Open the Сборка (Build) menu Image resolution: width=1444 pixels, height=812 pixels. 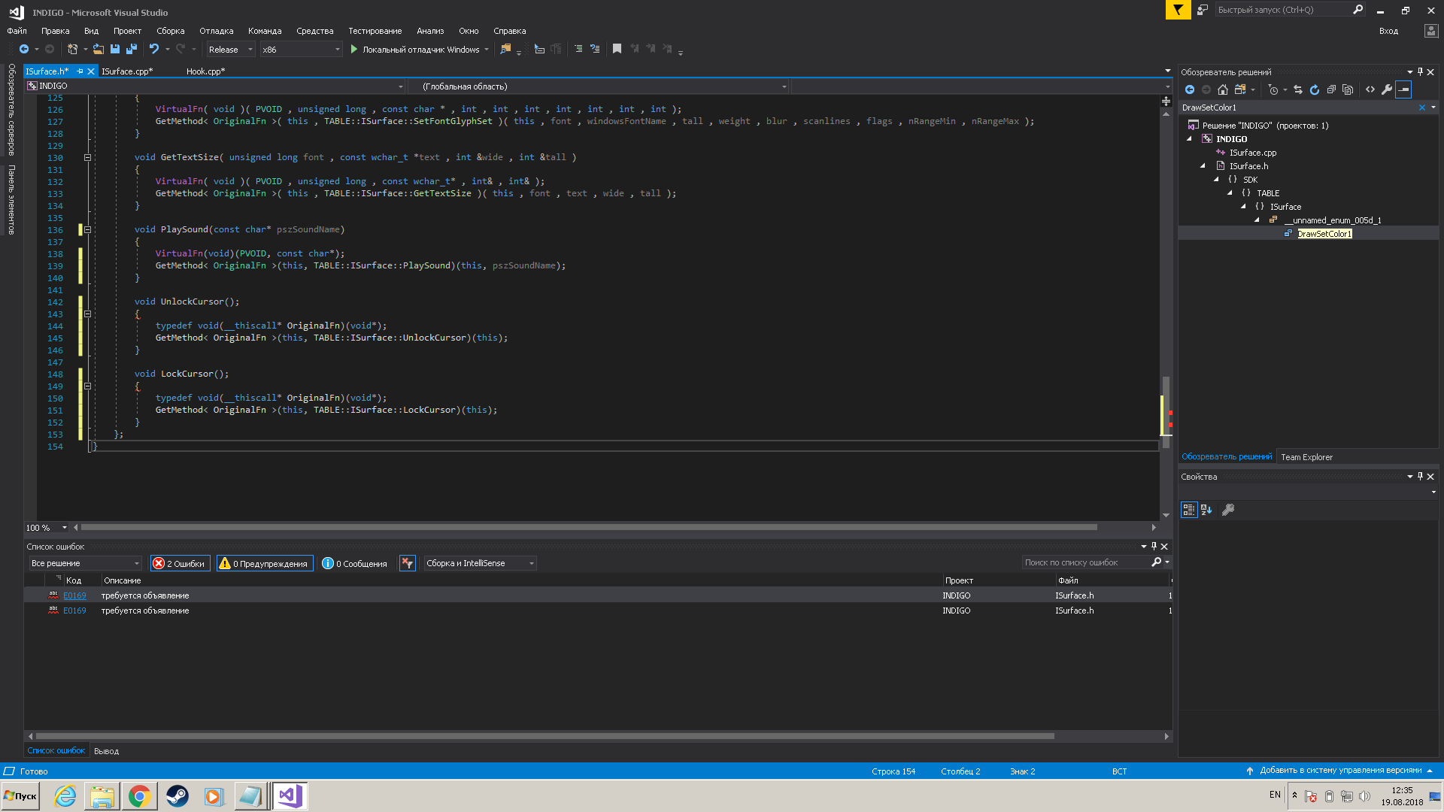pyautogui.click(x=170, y=31)
